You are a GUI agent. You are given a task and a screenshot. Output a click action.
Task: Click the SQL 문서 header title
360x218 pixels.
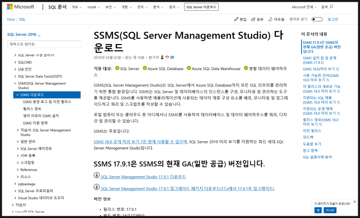(x=57, y=7)
